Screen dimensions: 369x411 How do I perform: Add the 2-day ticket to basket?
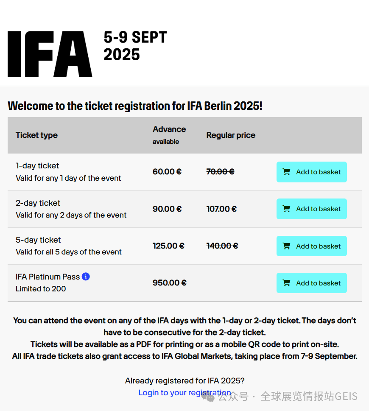pyautogui.click(x=311, y=209)
